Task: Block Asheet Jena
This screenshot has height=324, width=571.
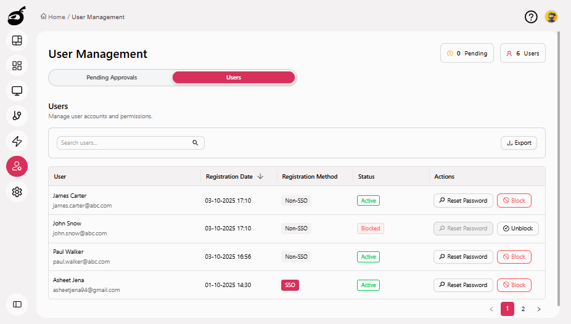Action: (514, 285)
